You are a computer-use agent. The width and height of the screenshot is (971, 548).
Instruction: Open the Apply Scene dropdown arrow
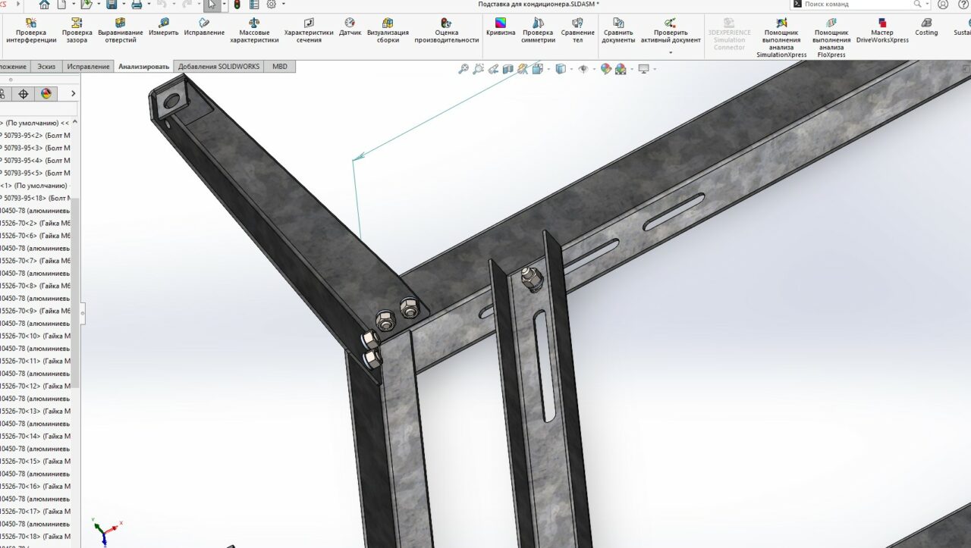click(632, 68)
